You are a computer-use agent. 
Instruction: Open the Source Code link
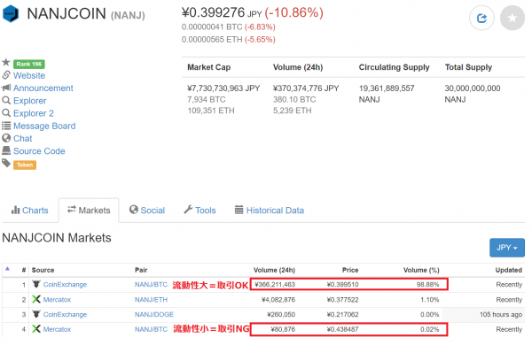click(39, 151)
